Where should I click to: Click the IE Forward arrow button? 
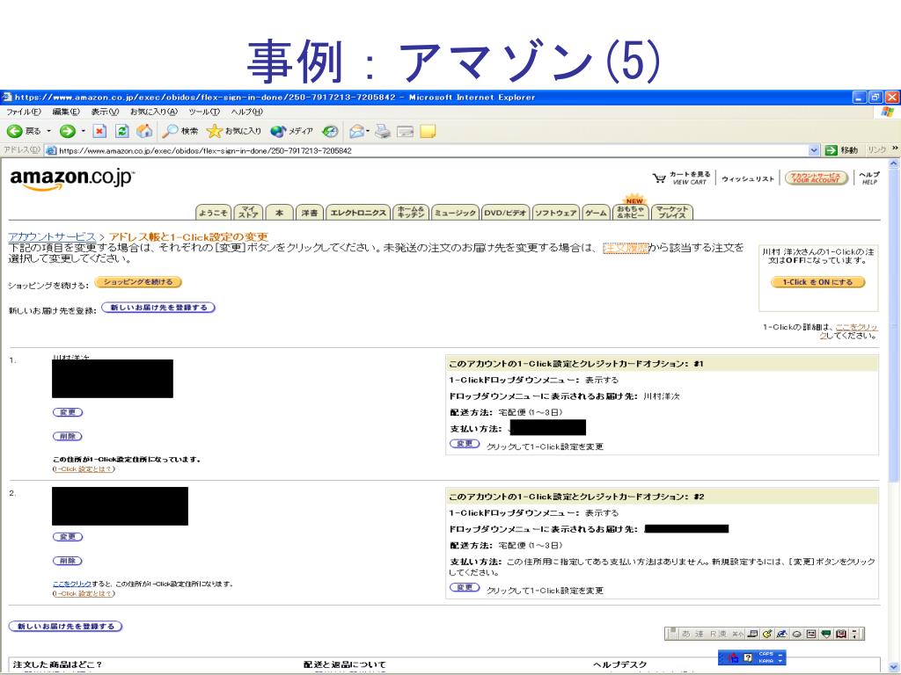pos(67,132)
